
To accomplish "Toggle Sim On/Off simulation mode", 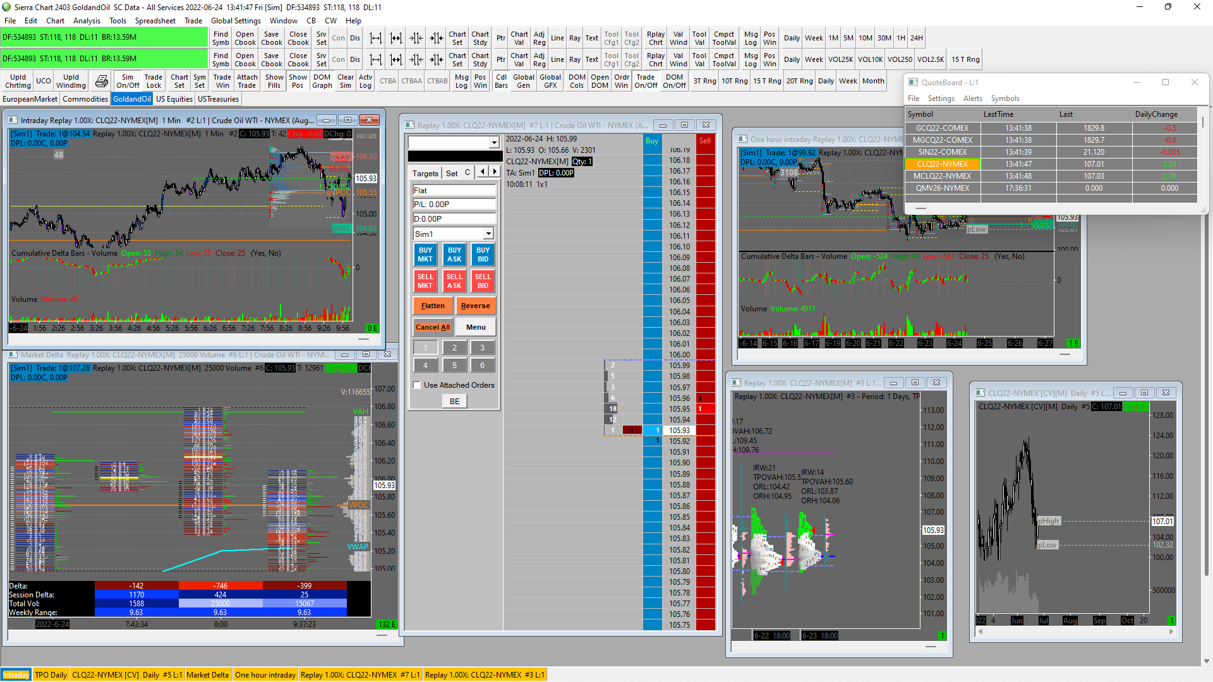I will click(x=128, y=81).
